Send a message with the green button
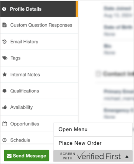The image size is (134, 164). pos(26,156)
